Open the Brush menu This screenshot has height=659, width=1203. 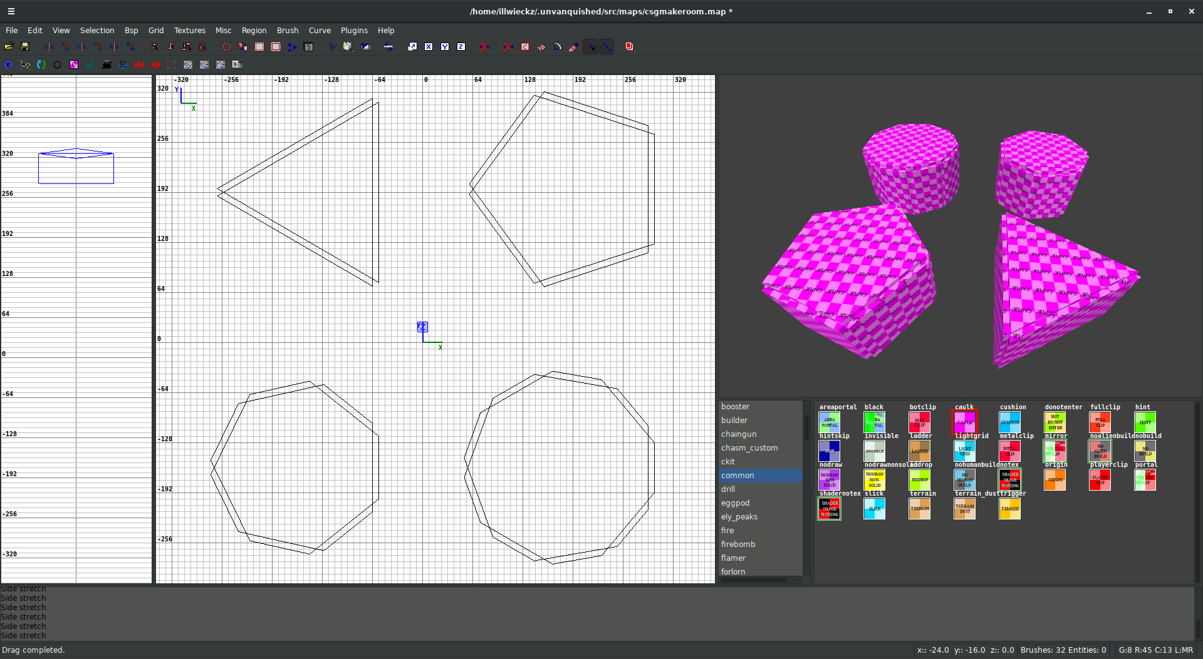point(288,30)
